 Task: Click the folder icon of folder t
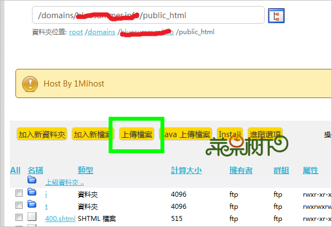click(32, 205)
